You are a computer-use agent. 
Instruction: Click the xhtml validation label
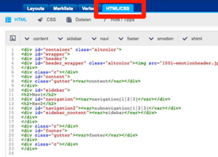tap(197, 39)
